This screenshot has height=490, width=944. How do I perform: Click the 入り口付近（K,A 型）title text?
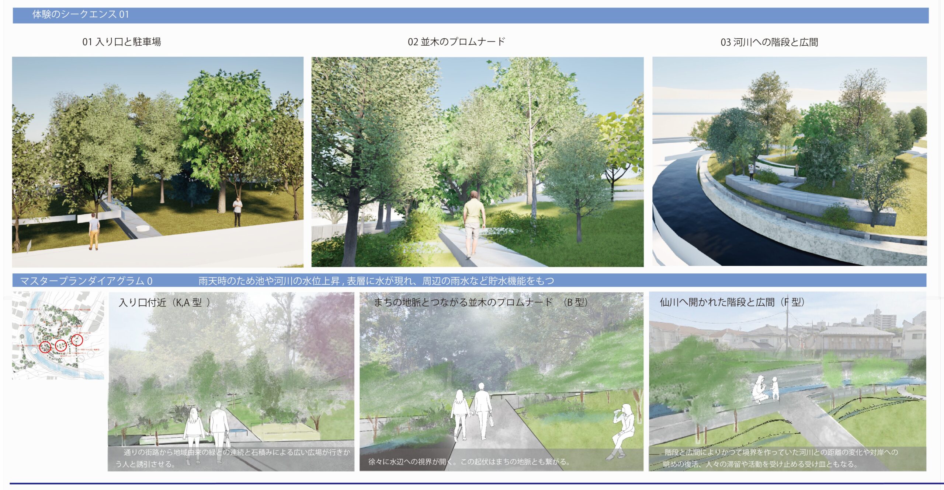tap(164, 302)
